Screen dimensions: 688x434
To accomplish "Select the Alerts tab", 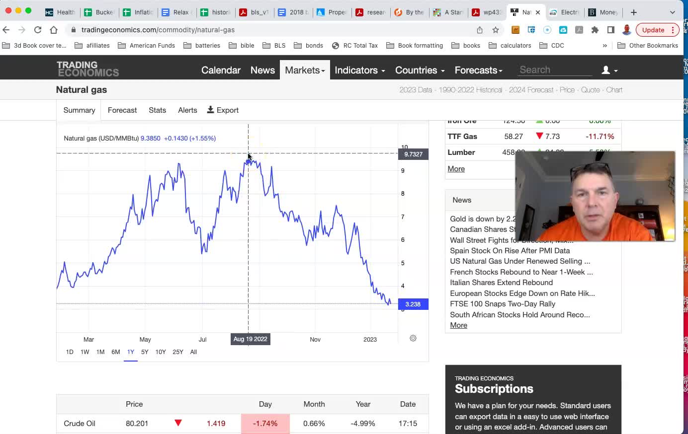I will [187, 110].
